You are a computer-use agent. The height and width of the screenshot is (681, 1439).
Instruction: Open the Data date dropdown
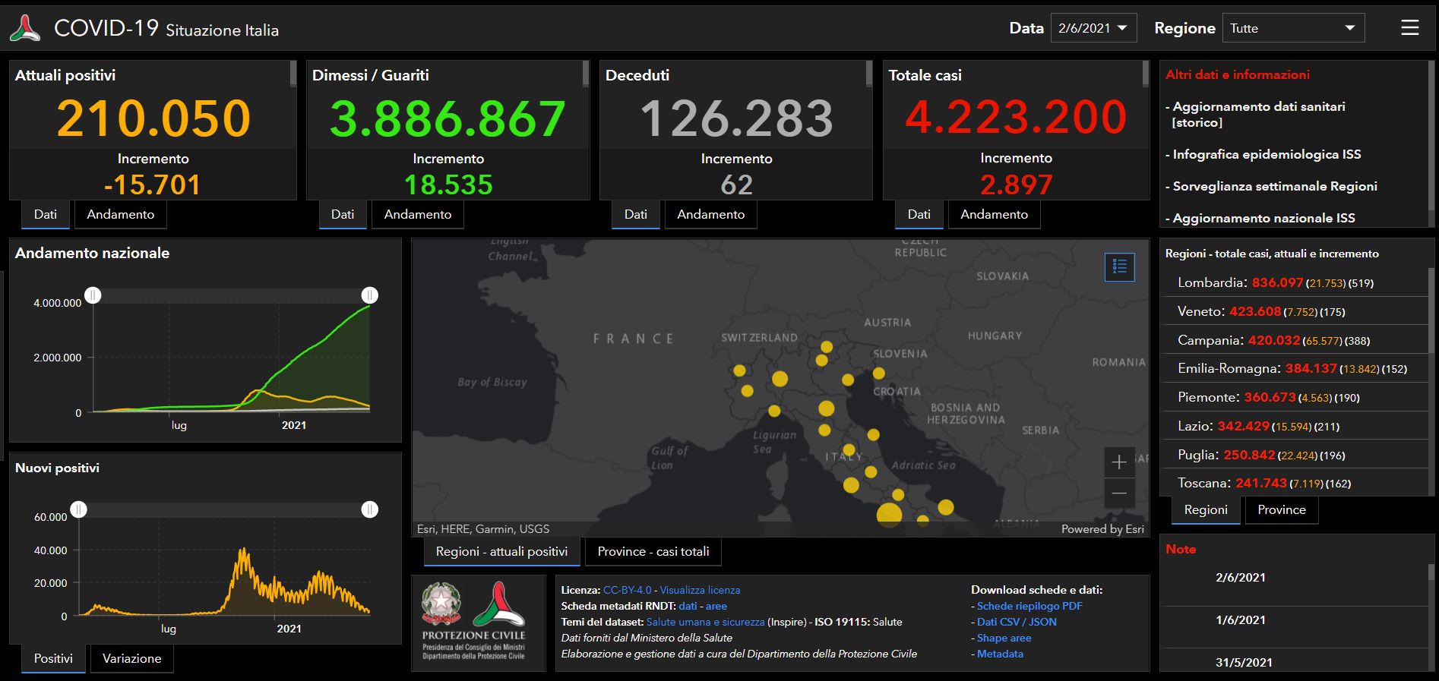click(1093, 28)
